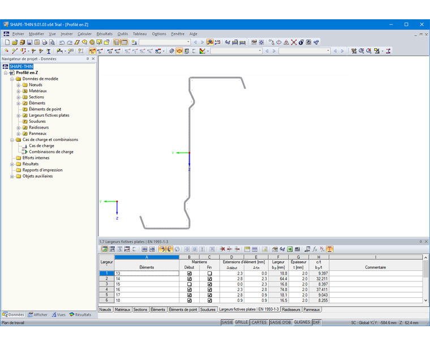Switch to Vues navigator tab
The image size is (430, 346).
coord(59,315)
